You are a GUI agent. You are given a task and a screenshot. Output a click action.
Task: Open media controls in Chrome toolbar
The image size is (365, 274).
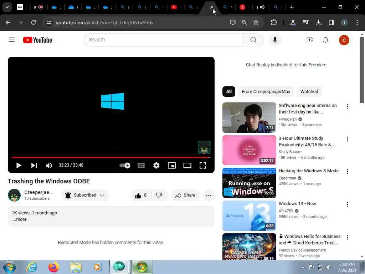305,22
